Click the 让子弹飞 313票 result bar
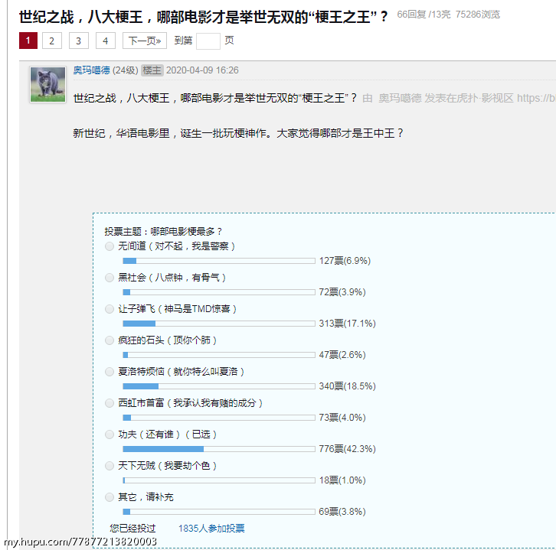The width and height of the screenshot is (556, 550). [x=219, y=324]
